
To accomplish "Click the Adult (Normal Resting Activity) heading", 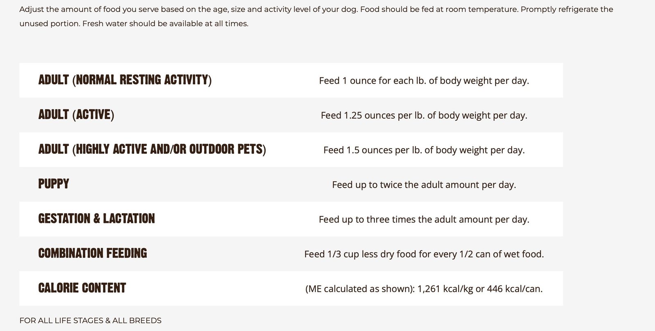I will 125,80.
